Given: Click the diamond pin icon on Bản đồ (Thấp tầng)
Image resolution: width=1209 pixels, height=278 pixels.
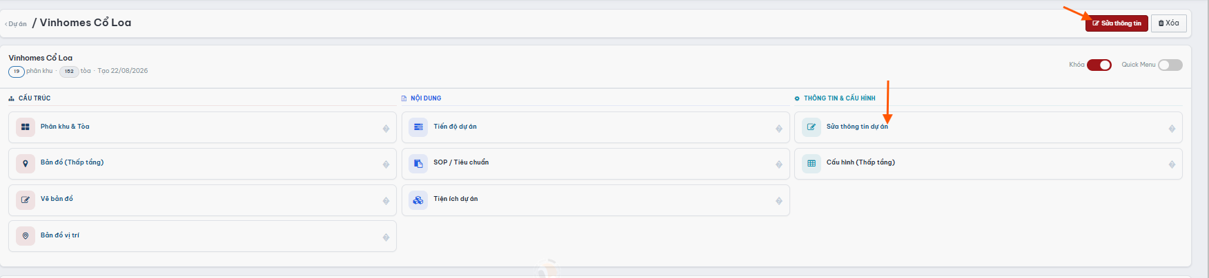Looking at the screenshot, I should pos(386,164).
